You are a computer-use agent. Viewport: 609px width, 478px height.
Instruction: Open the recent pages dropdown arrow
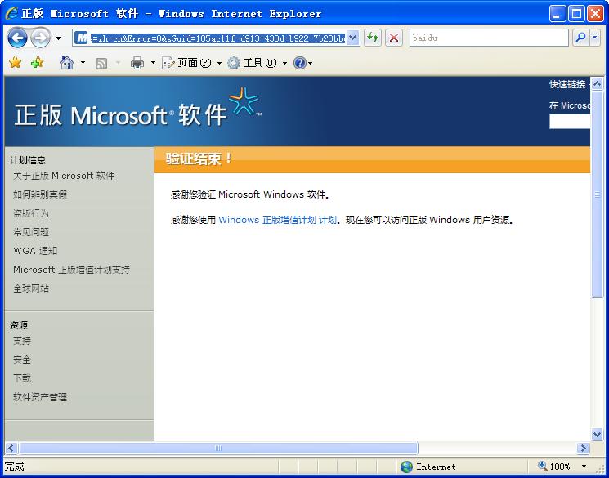pos(58,38)
